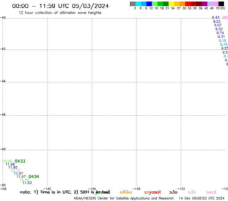
Task: Click the red 'cryosat' satellite label
Action: click(153, 192)
